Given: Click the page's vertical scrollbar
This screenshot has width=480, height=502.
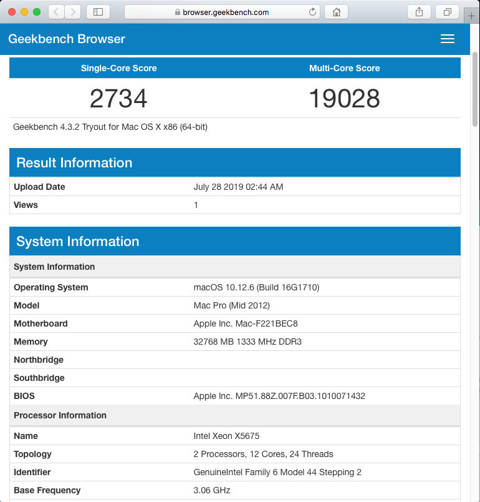Looking at the screenshot, I should (x=476, y=87).
